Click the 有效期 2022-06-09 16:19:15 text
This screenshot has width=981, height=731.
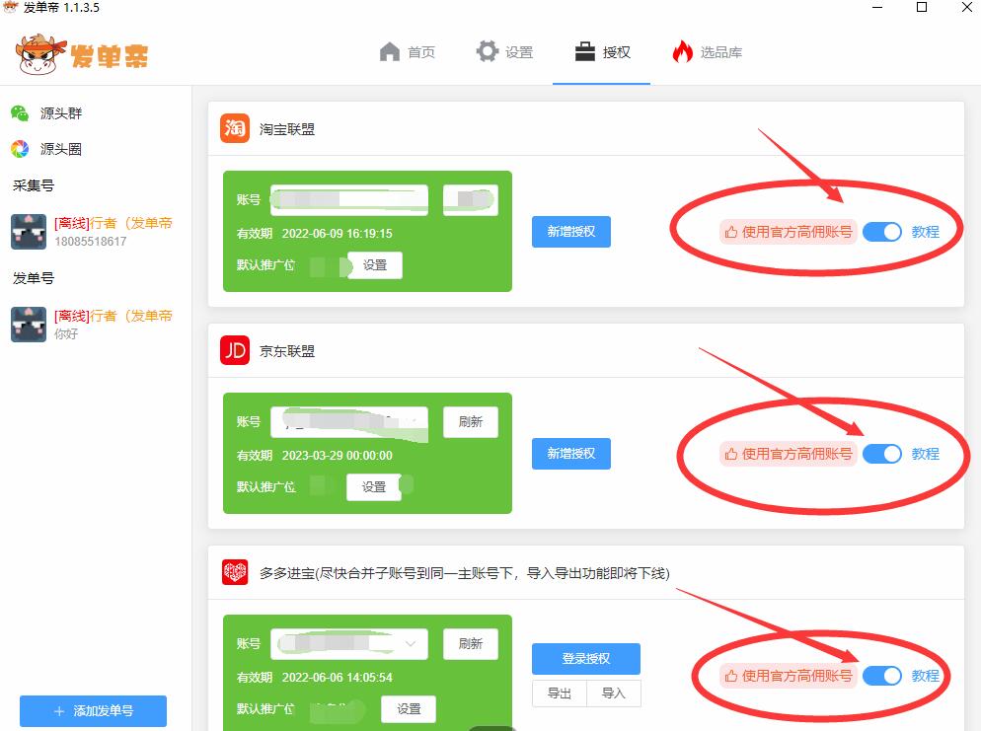[314, 233]
